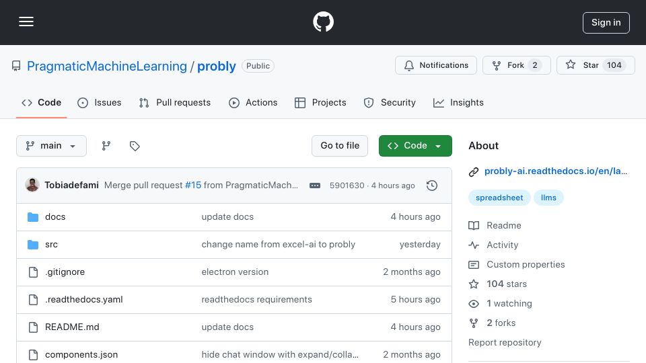This screenshot has height=363, width=646.
Task: Click the Fork count badge 2
Action: click(x=535, y=65)
